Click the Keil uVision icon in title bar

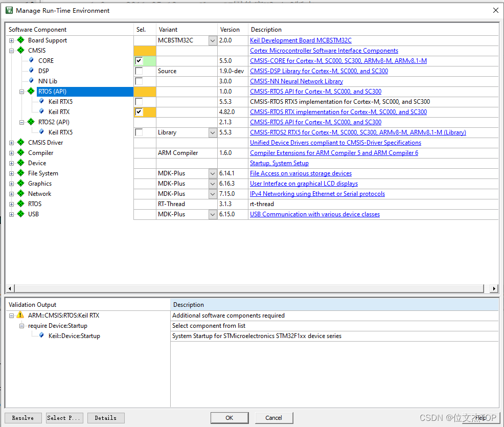pyautogui.click(x=9, y=10)
